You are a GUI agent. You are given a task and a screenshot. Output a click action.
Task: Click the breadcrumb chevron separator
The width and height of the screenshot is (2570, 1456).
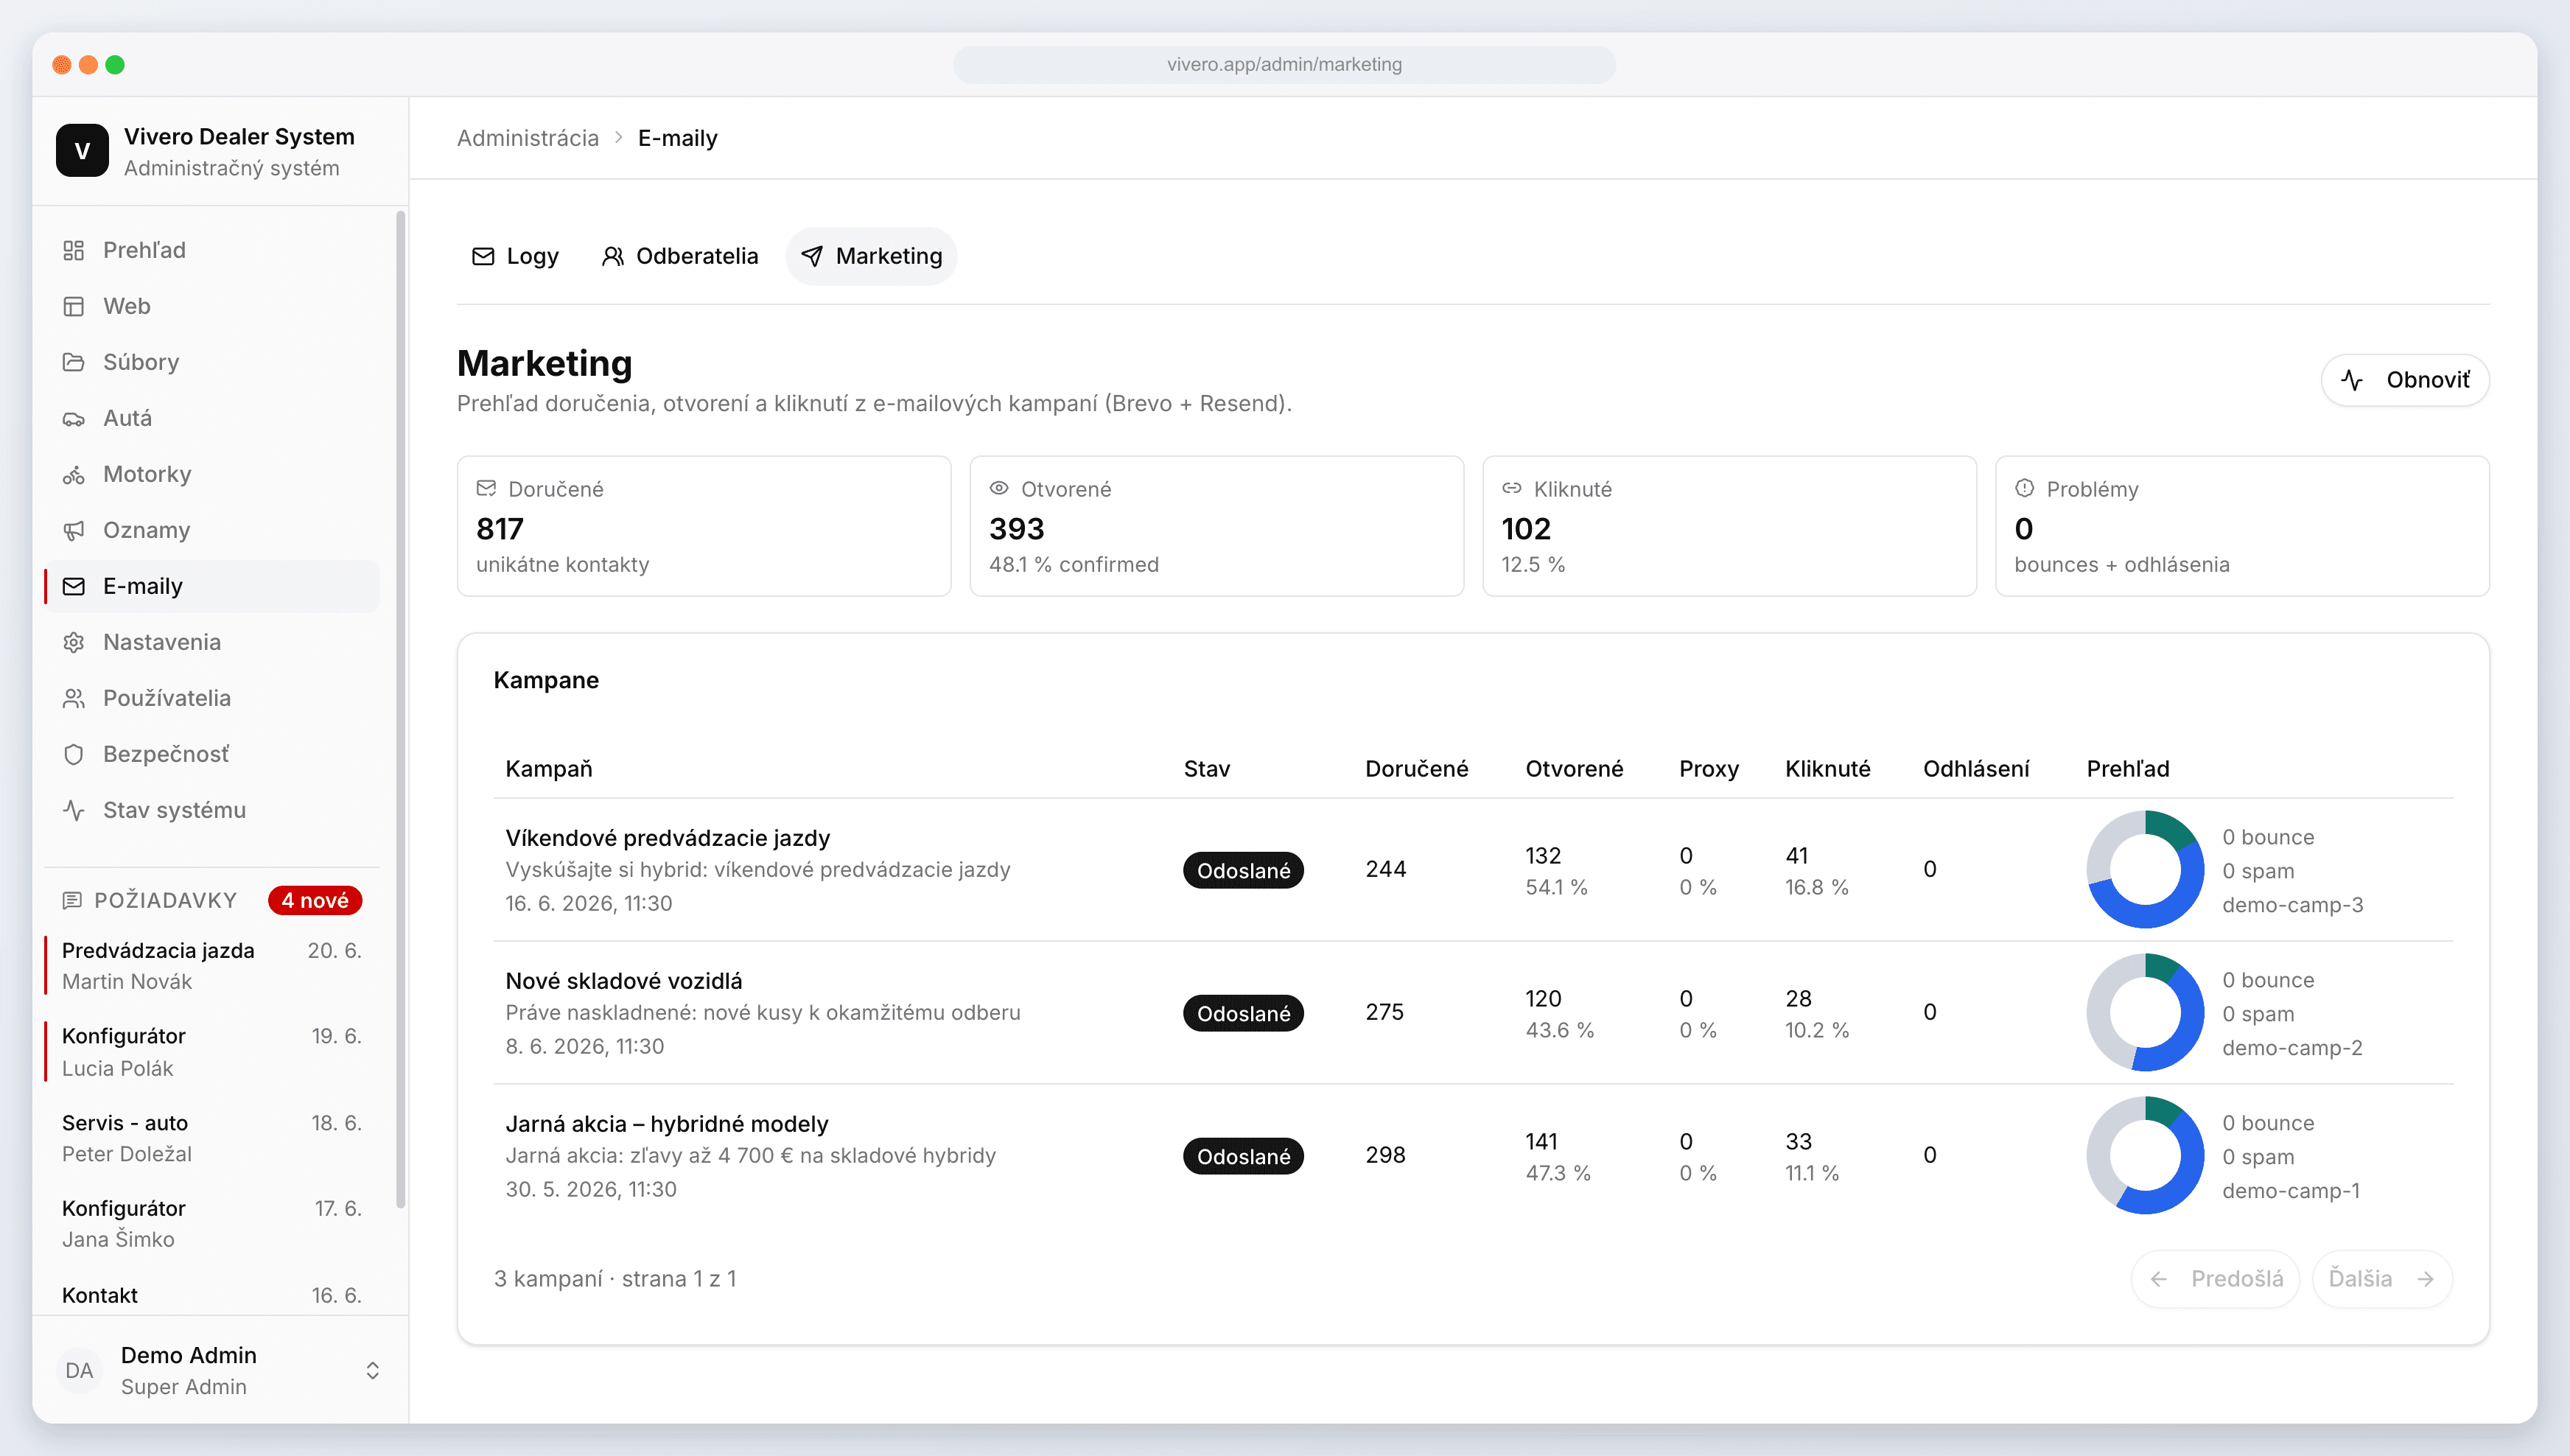[x=618, y=138]
